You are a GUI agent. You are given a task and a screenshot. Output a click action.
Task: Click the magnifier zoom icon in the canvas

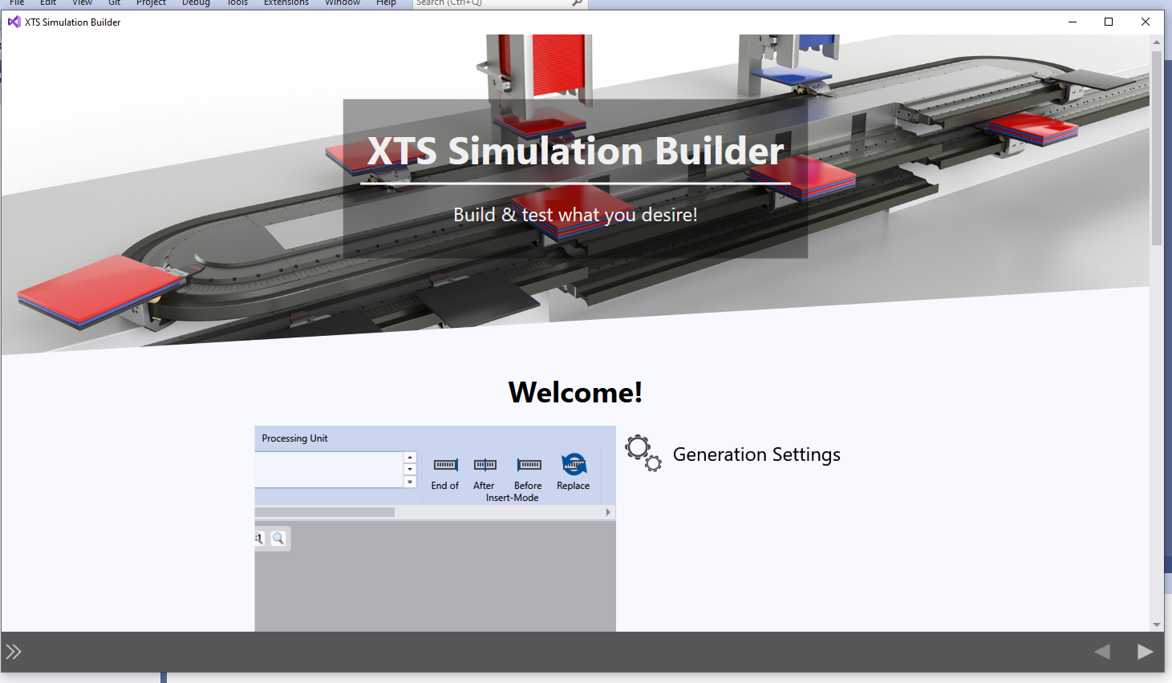[278, 539]
